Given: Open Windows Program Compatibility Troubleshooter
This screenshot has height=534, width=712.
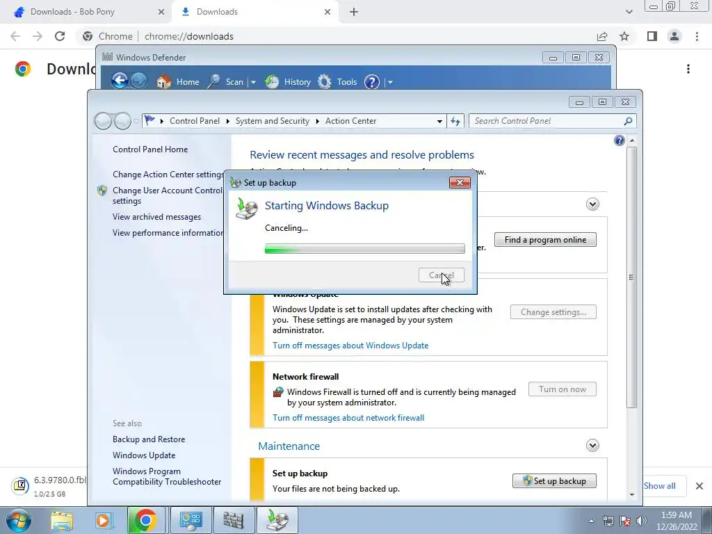Looking at the screenshot, I should tap(167, 476).
